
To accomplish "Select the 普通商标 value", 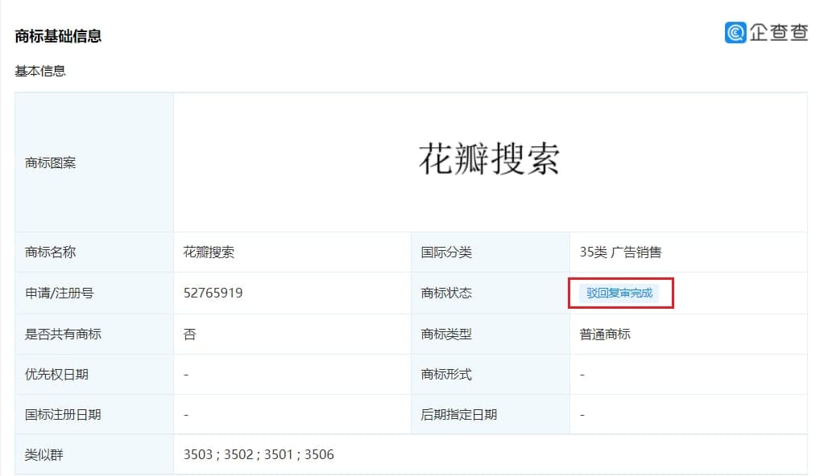I will (605, 334).
